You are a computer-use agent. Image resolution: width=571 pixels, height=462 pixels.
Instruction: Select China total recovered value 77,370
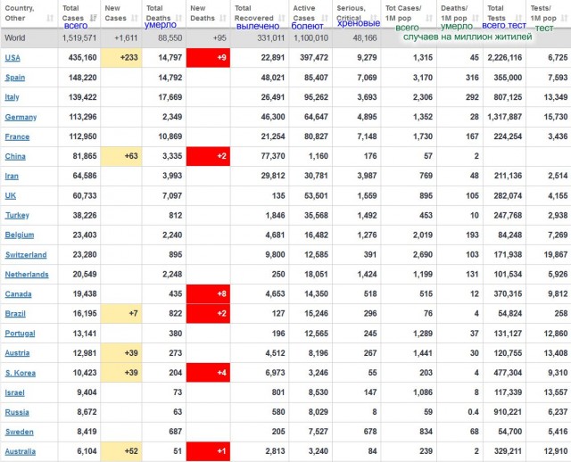pos(273,156)
